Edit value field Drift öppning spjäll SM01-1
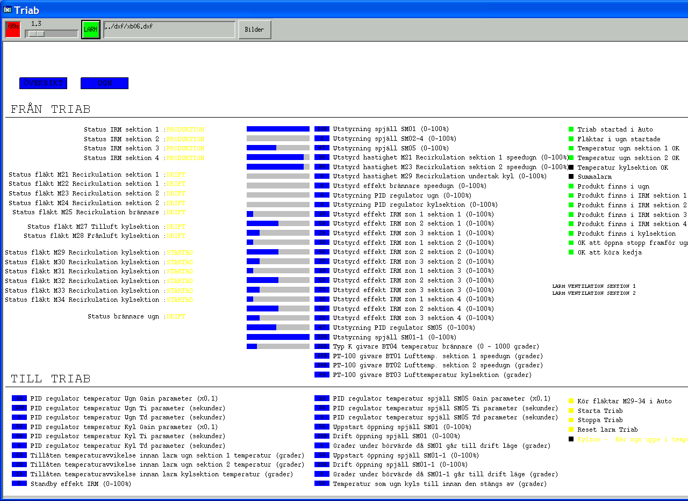The height and width of the screenshot is (501, 688). pos(322,465)
